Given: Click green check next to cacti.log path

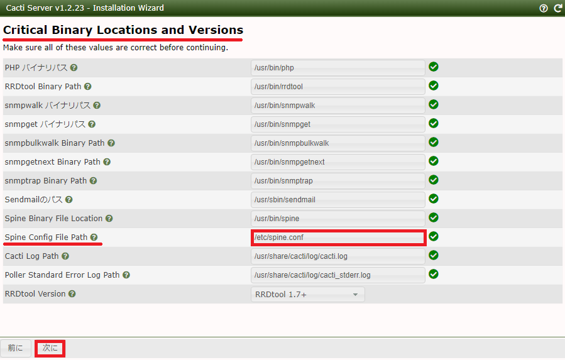Looking at the screenshot, I should [434, 255].
